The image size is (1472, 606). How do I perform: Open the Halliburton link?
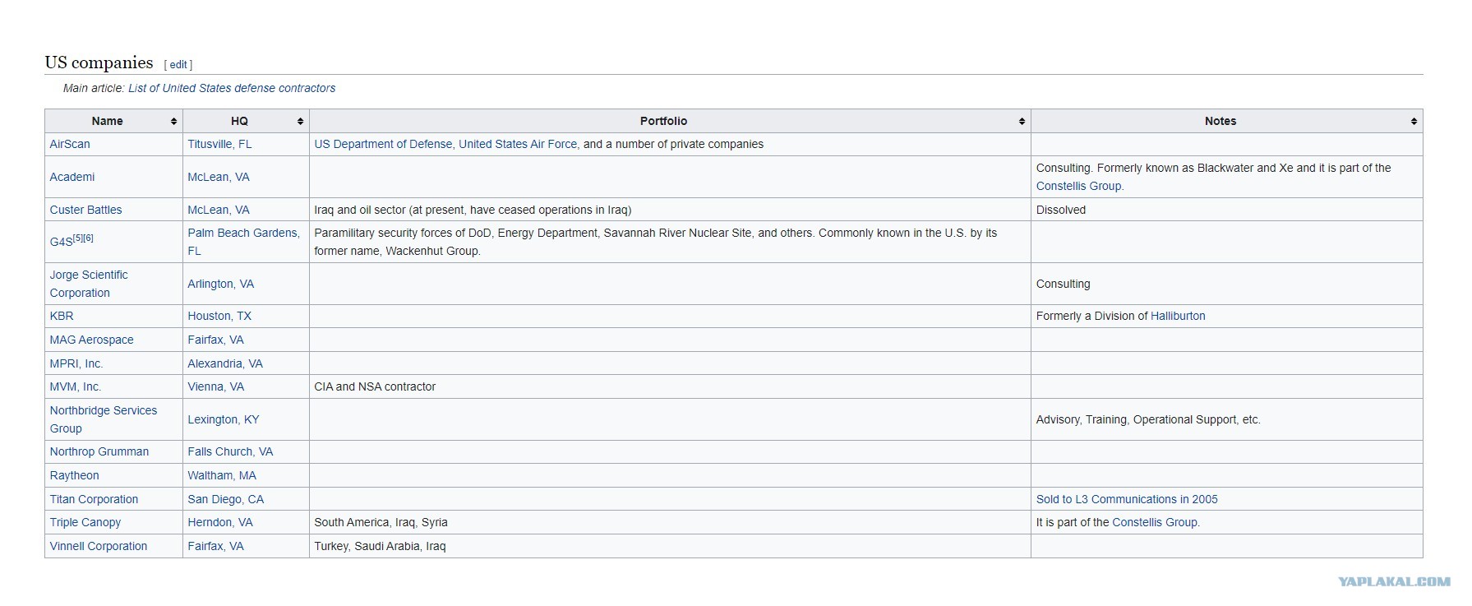(1178, 316)
